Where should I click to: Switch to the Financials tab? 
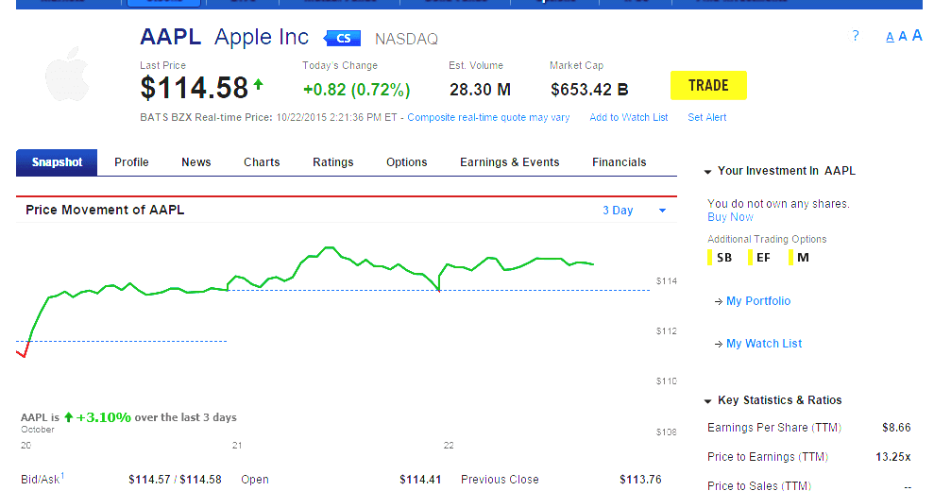619,162
